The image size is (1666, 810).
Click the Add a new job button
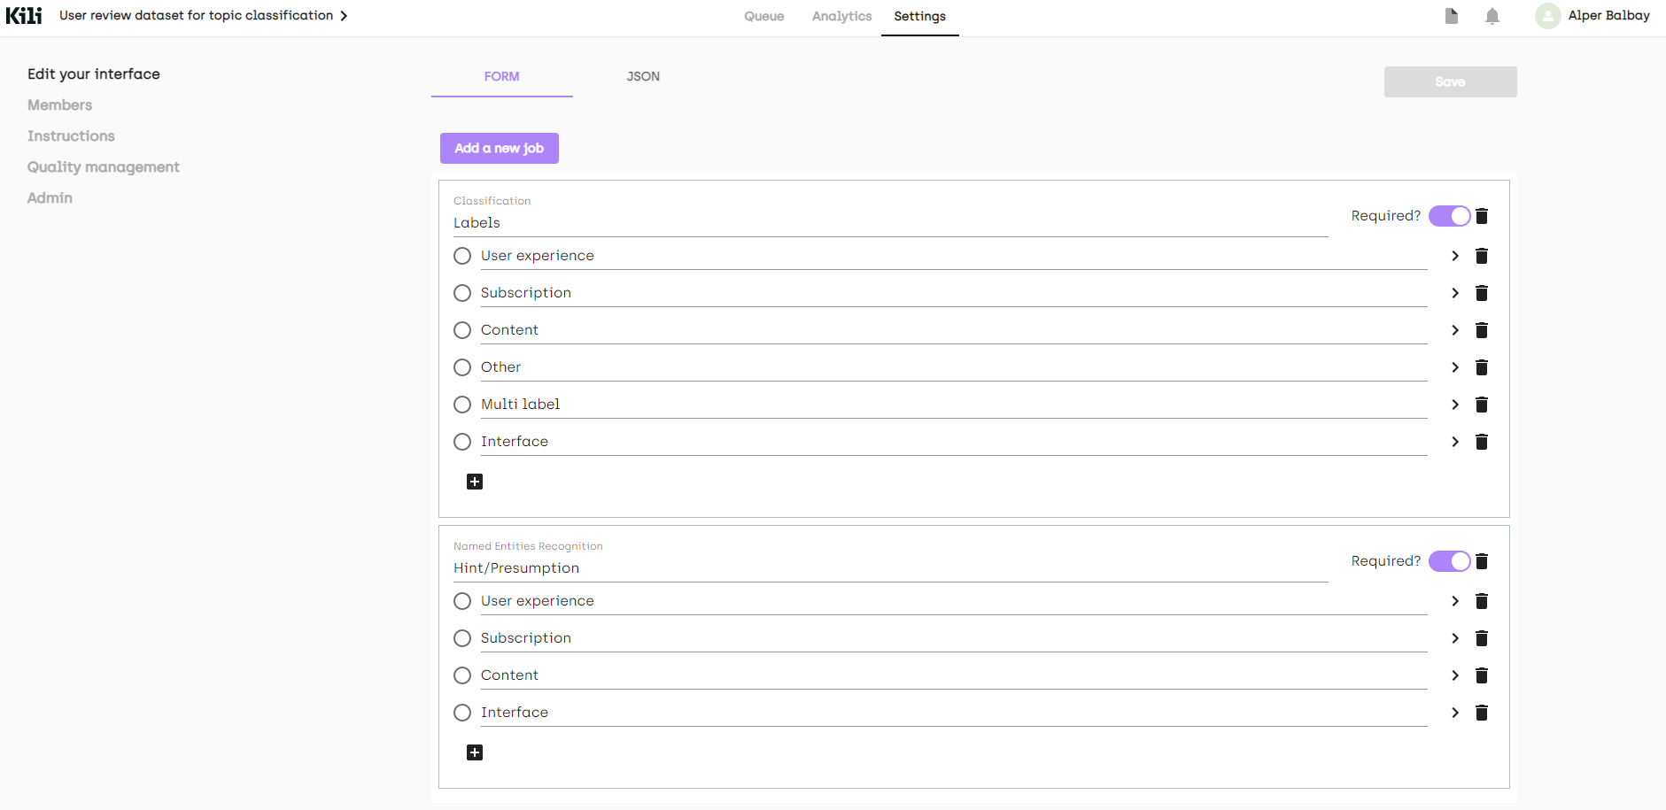[x=499, y=148]
